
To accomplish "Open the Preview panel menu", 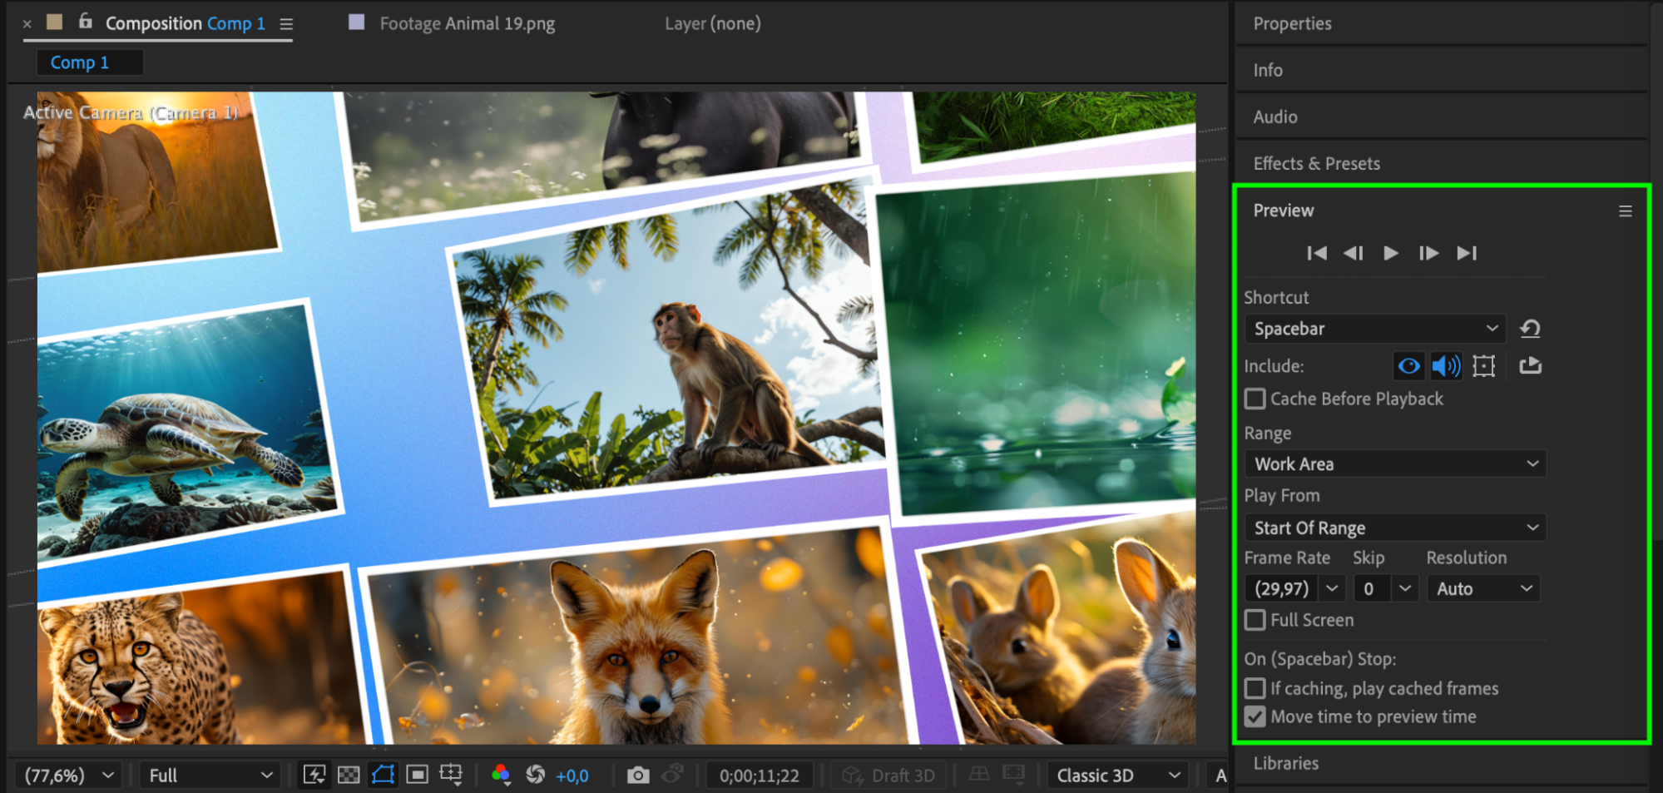I will (1625, 211).
